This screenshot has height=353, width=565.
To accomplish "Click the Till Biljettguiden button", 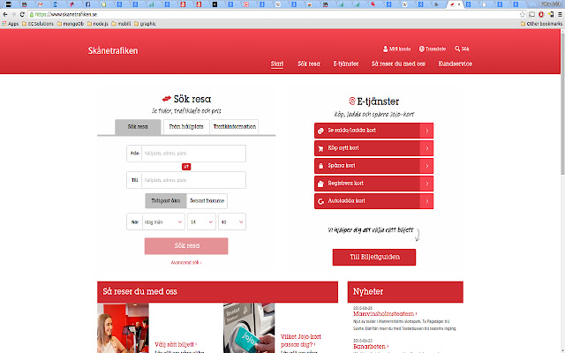I will point(374,257).
